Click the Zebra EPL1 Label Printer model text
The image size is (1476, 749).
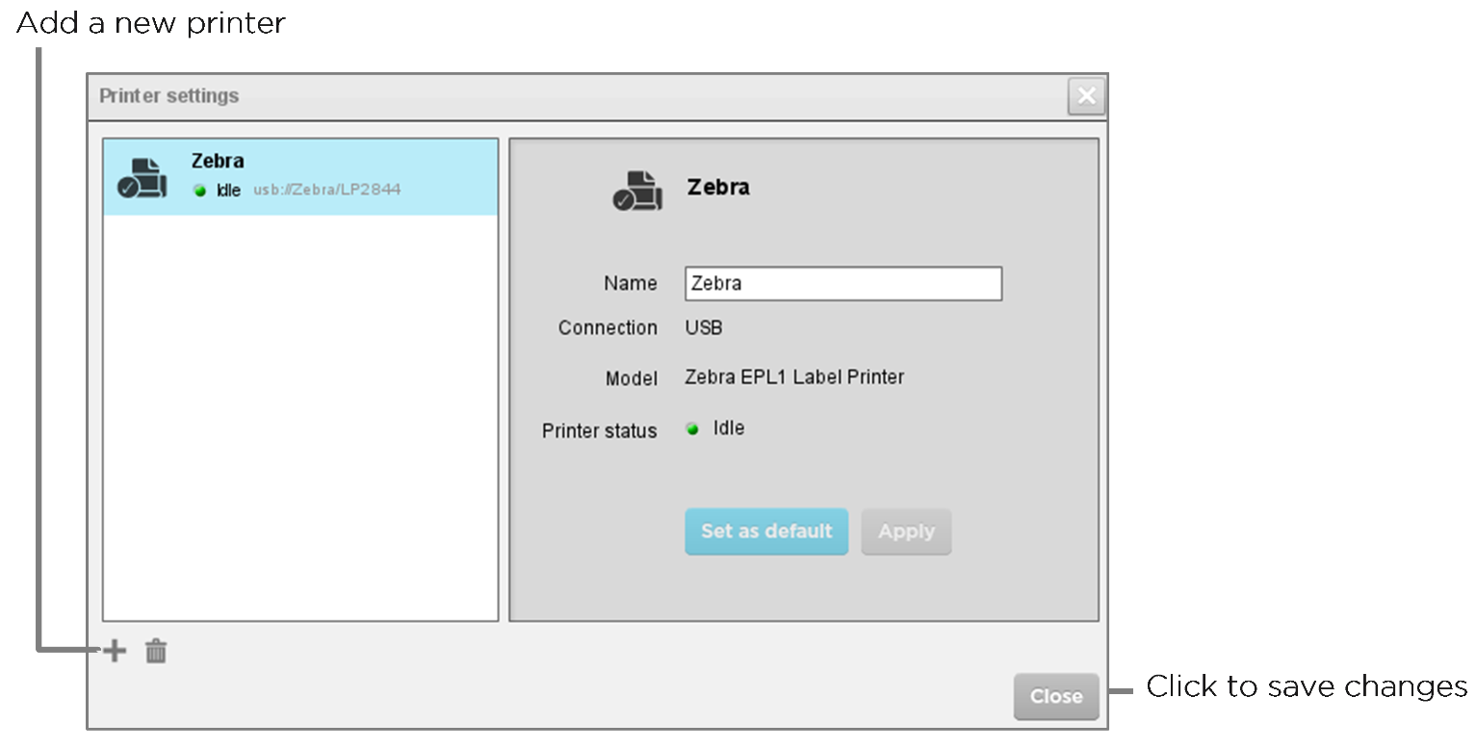(x=794, y=376)
